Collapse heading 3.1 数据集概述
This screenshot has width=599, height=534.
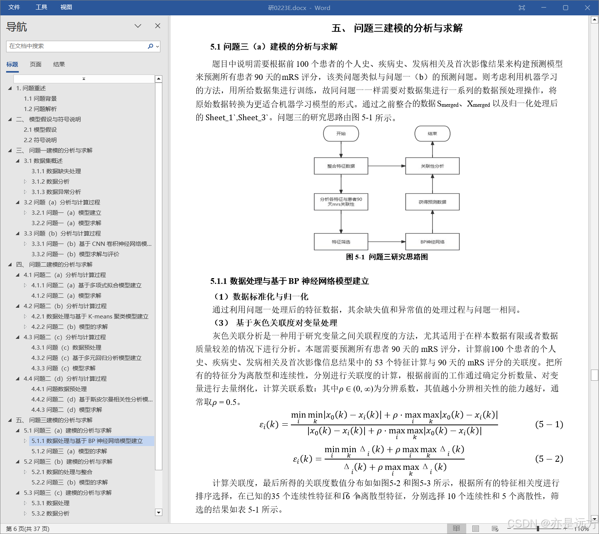pyautogui.click(x=18, y=161)
